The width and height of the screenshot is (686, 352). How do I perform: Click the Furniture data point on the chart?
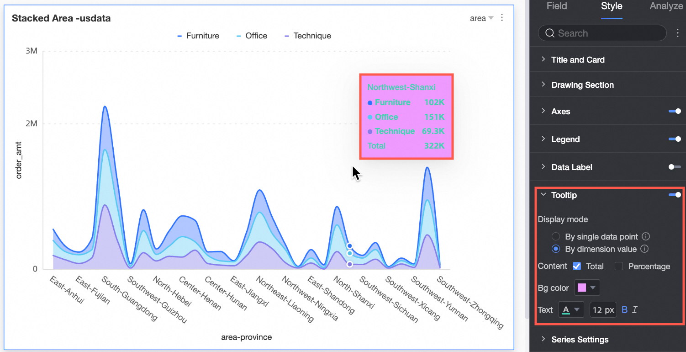(x=349, y=246)
